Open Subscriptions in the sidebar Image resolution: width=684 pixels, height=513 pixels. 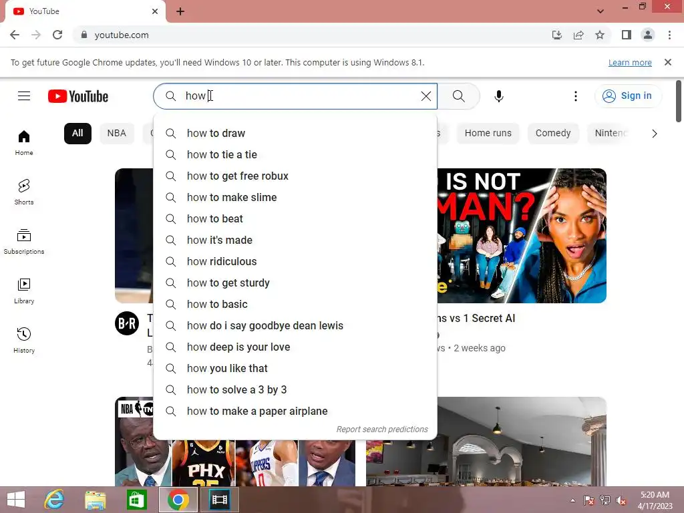pyautogui.click(x=24, y=241)
